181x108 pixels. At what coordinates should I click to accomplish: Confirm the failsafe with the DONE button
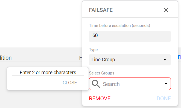(164, 98)
